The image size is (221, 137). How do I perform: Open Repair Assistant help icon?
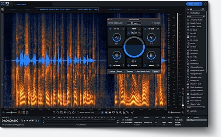[x=158, y=23]
